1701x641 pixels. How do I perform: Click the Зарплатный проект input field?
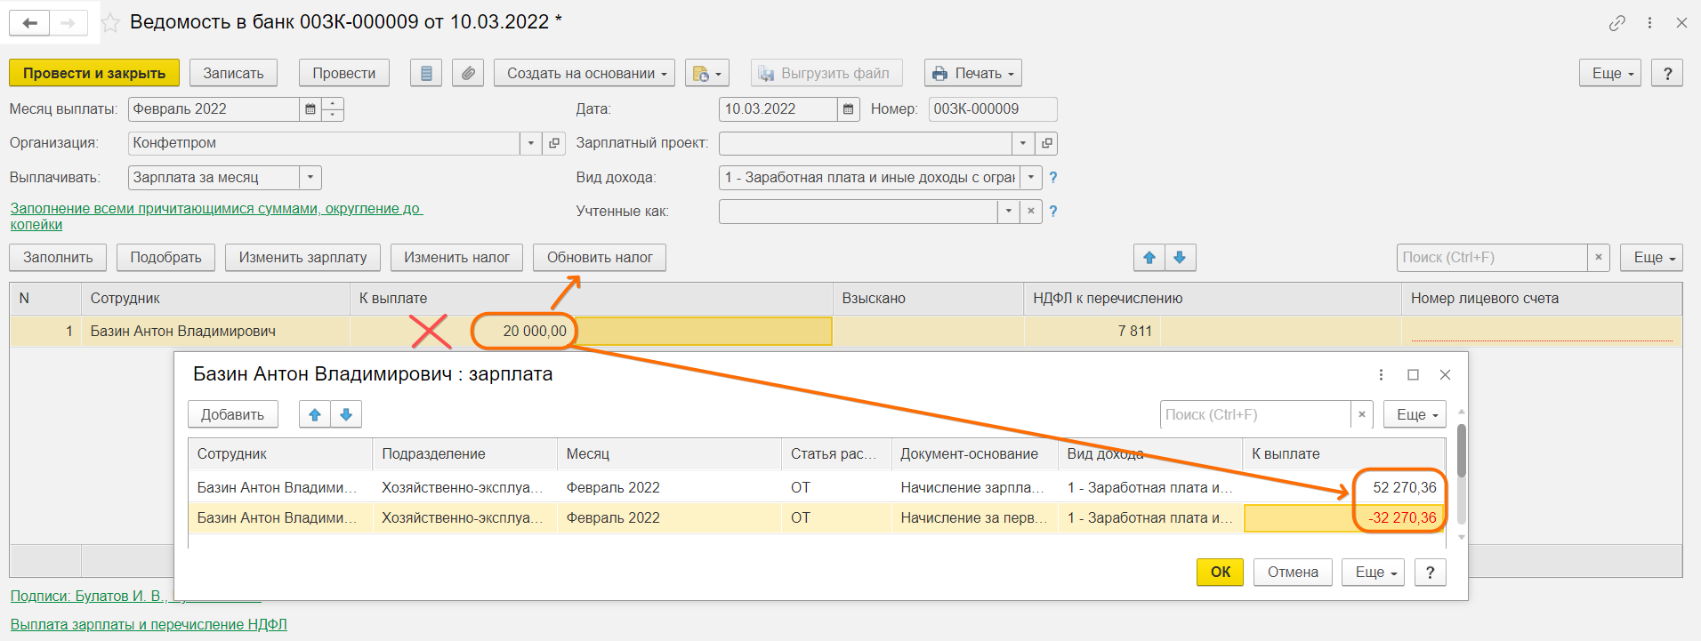click(865, 143)
